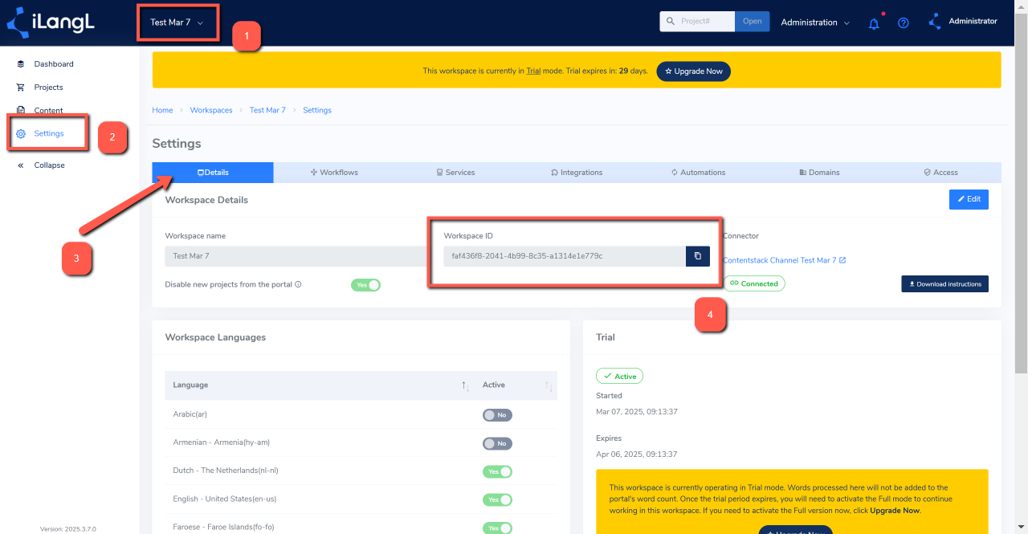This screenshot has height=534, width=1028.
Task: Disable the English - United States toggle
Action: click(x=497, y=499)
